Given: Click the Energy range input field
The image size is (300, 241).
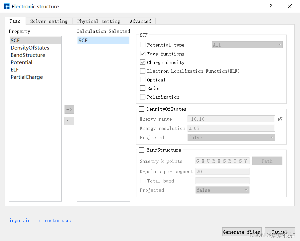Looking at the screenshot, I should pyautogui.click(x=231, y=119).
